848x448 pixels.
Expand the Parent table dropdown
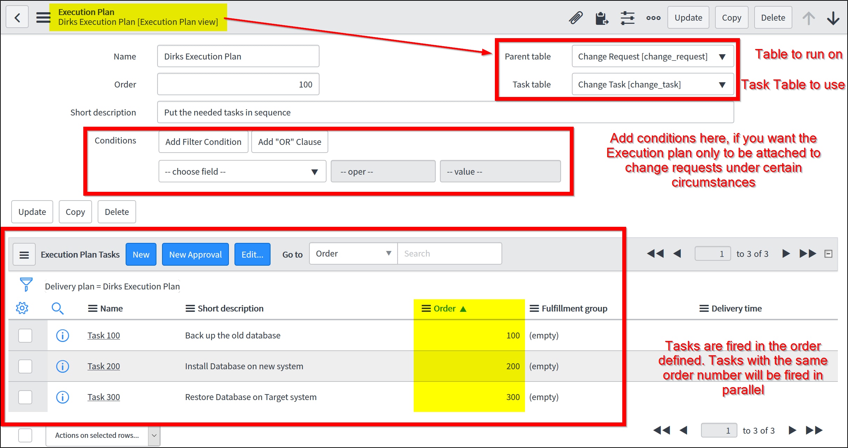pyautogui.click(x=652, y=56)
